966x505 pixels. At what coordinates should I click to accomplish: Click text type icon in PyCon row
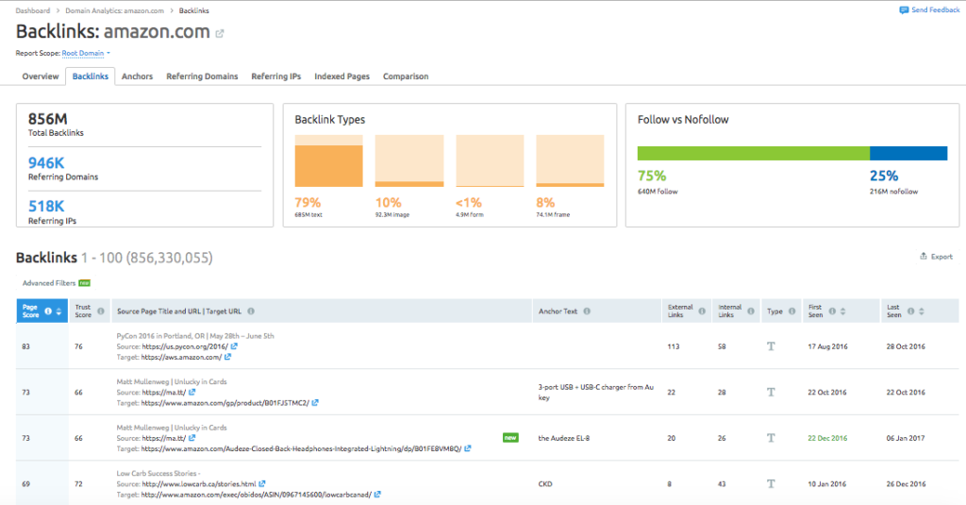771,346
